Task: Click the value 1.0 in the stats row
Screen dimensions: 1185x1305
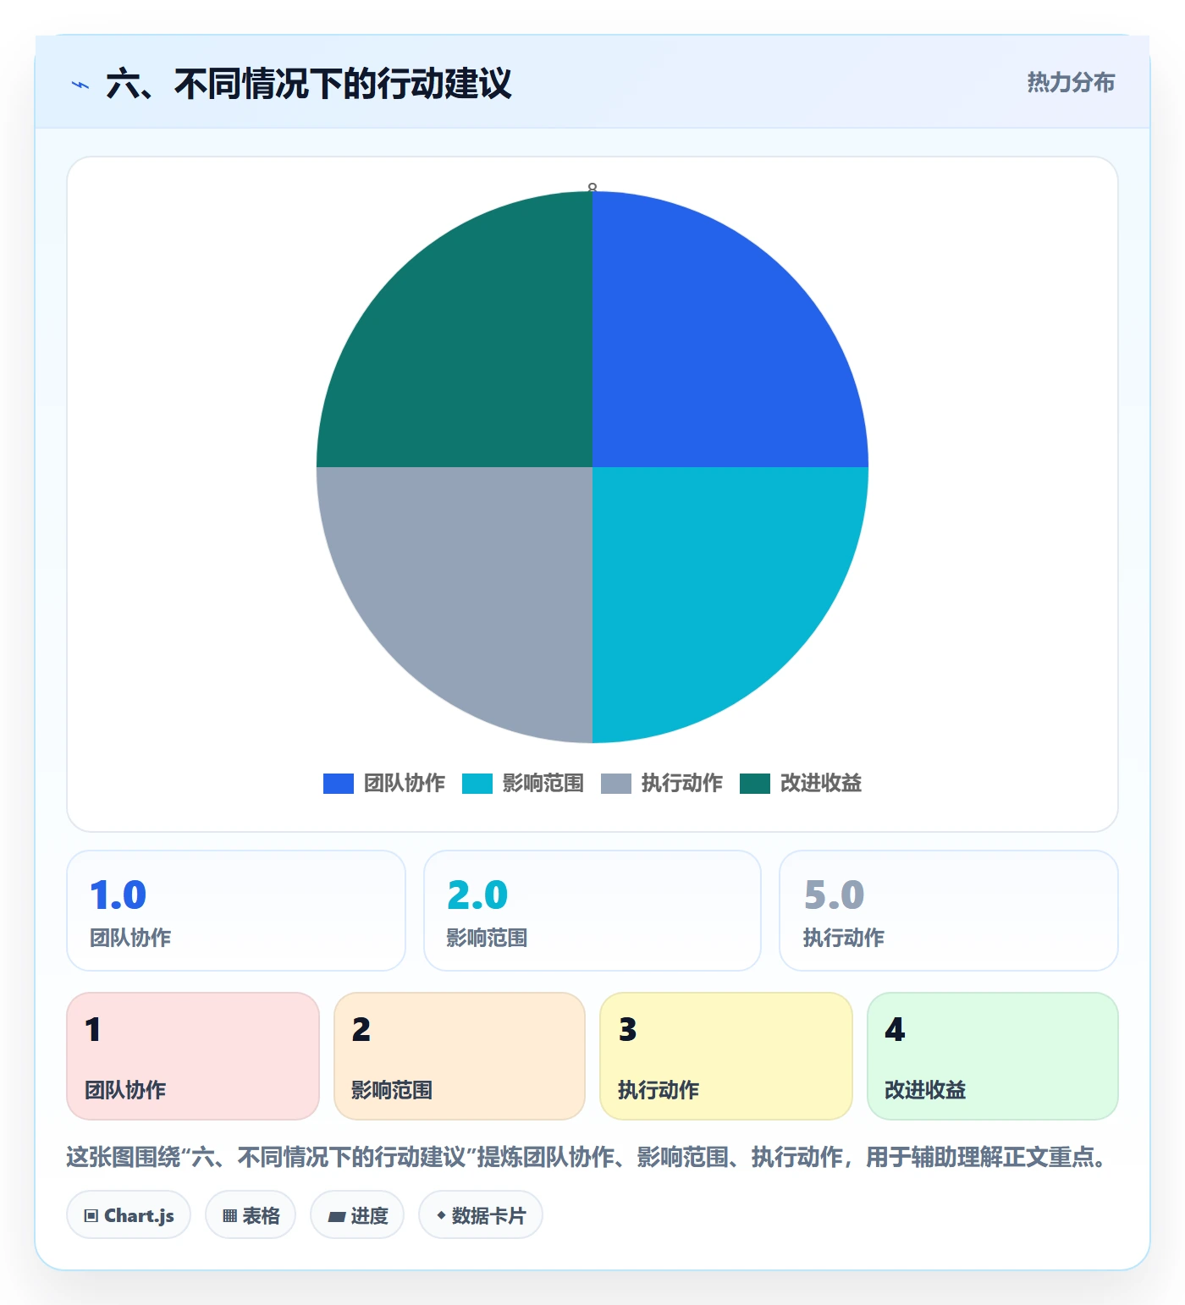Action: (118, 895)
